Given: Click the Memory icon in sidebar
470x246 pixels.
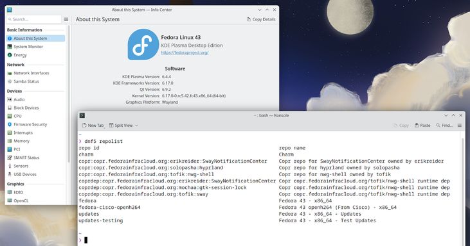Looking at the screenshot, I should pyautogui.click(x=10, y=141).
